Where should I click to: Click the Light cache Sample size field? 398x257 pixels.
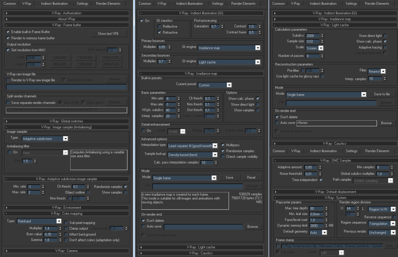[x=313, y=41]
